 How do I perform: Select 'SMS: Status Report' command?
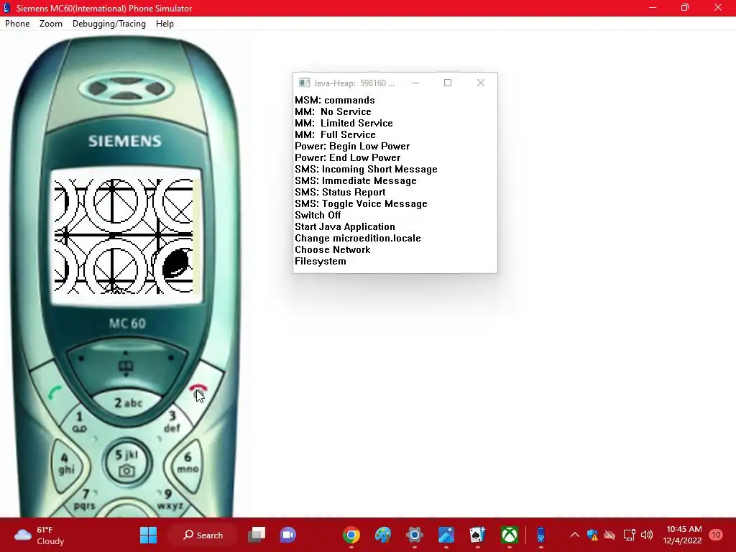[x=340, y=192]
